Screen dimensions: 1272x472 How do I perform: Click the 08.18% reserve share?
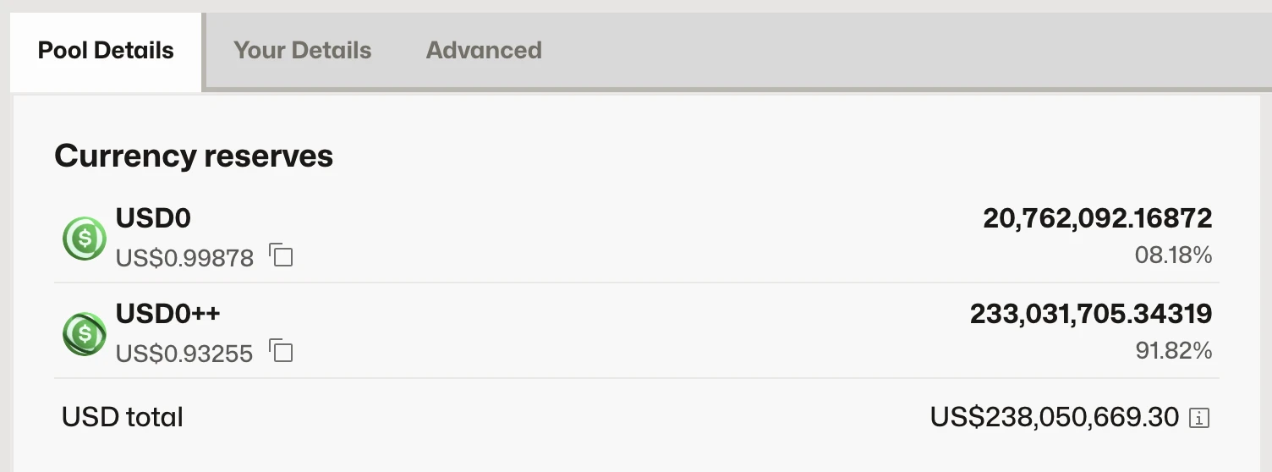[1173, 255]
